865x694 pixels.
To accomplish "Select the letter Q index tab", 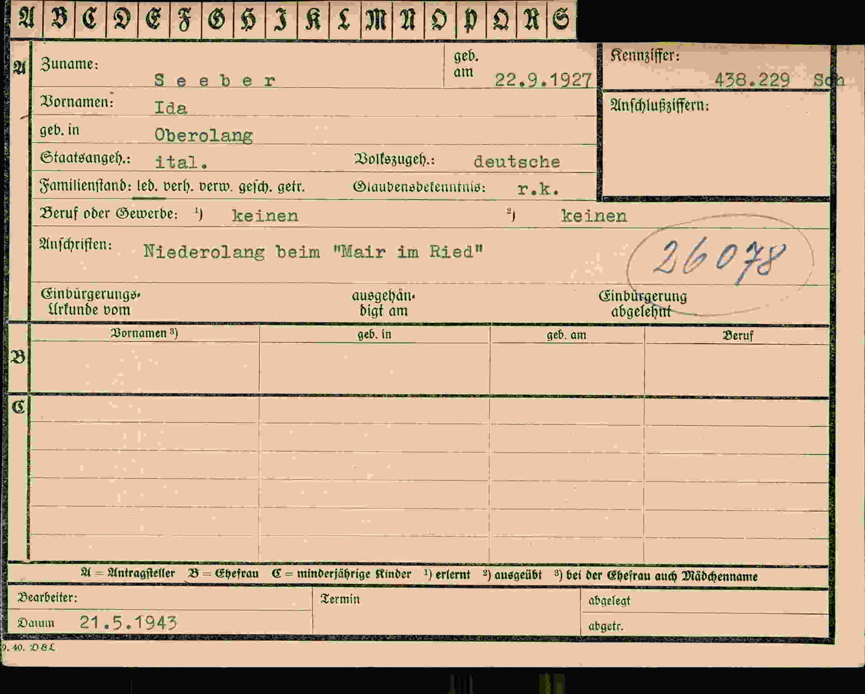I will point(501,19).
